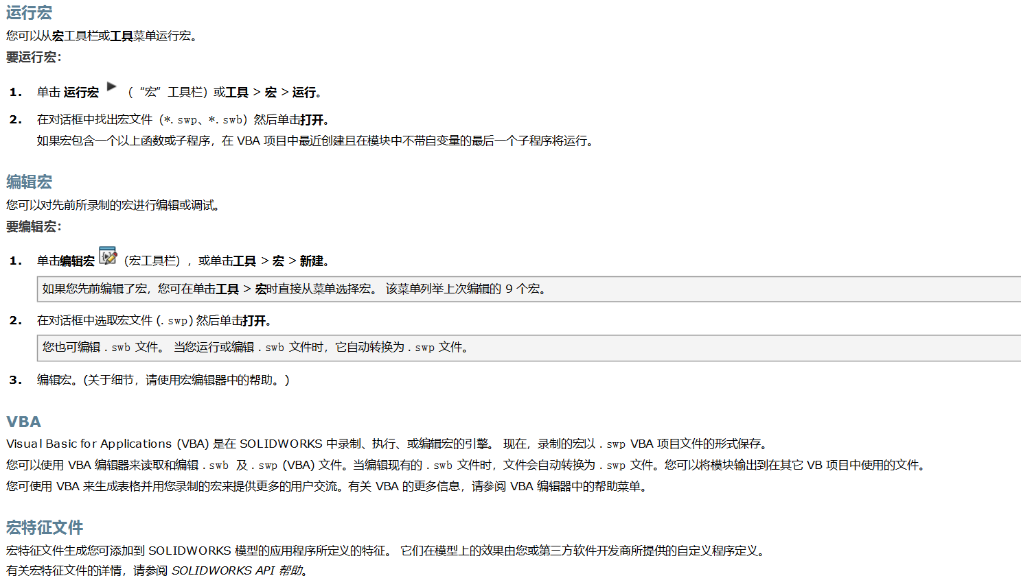
Task: Click the '要运行宏:' subheading text
Action: 34,58
